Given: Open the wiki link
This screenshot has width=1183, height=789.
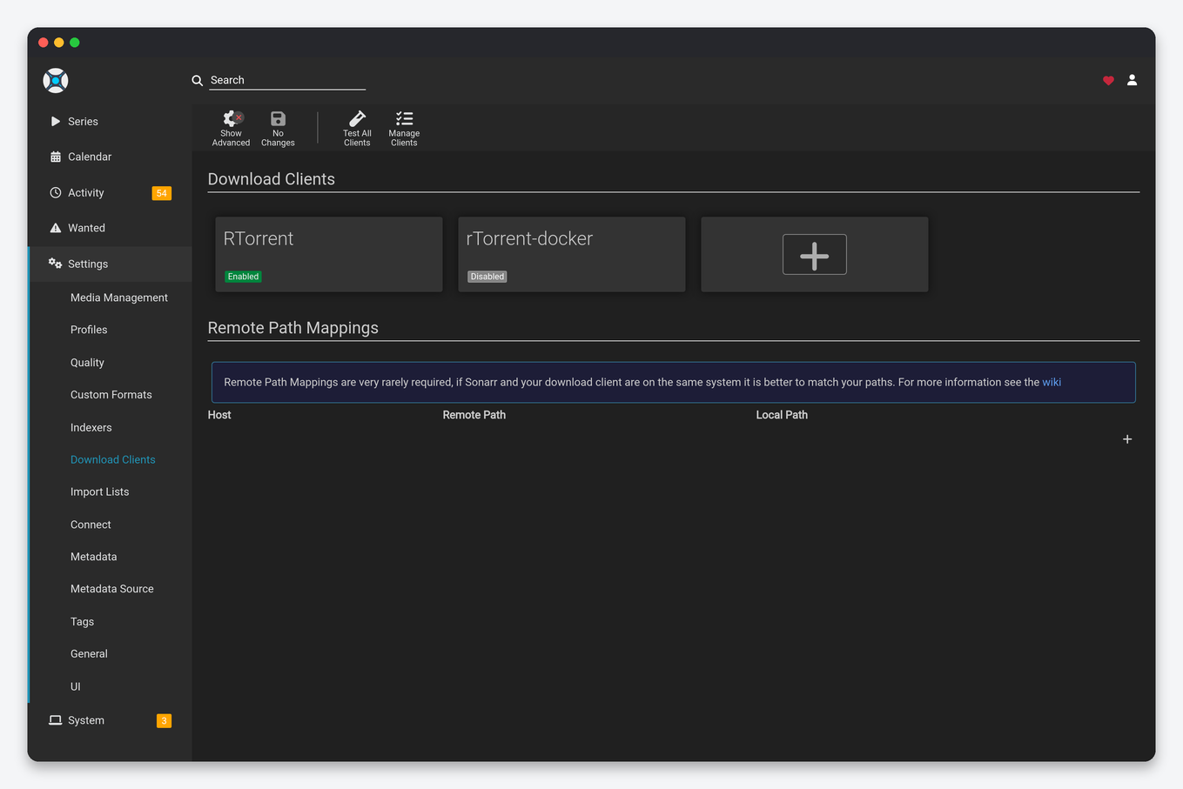Looking at the screenshot, I should [1052, 383].
